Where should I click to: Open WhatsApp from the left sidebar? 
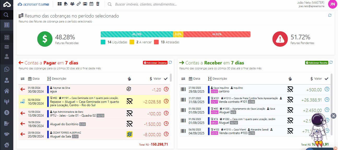(7, 69)
